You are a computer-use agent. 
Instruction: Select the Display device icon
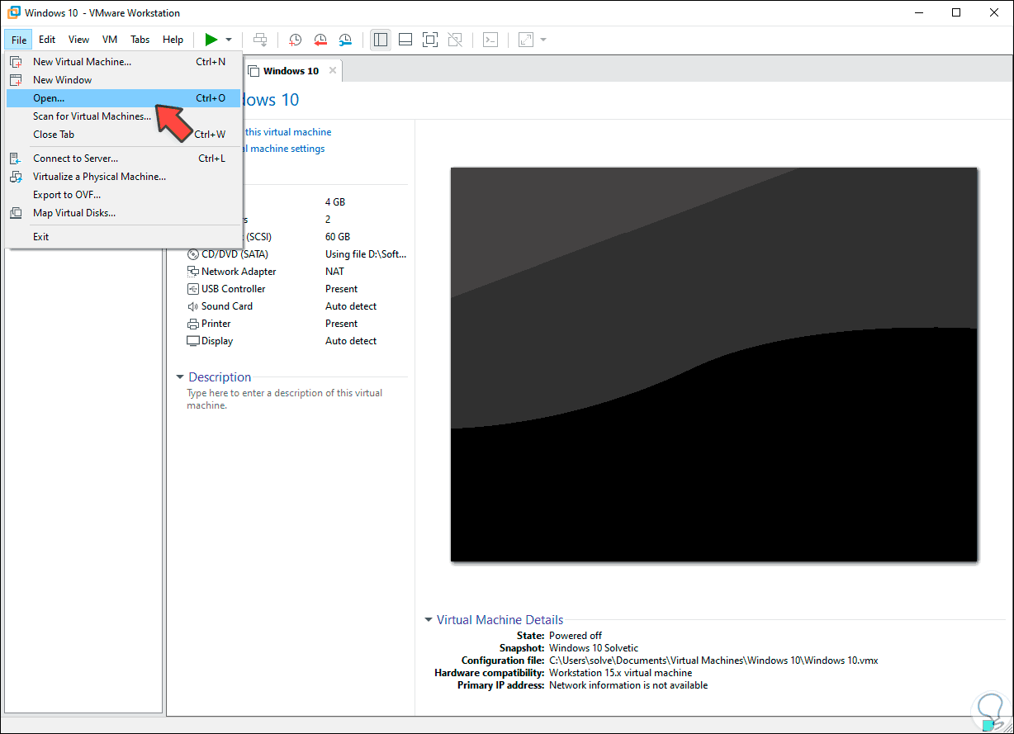click(193, 341)
